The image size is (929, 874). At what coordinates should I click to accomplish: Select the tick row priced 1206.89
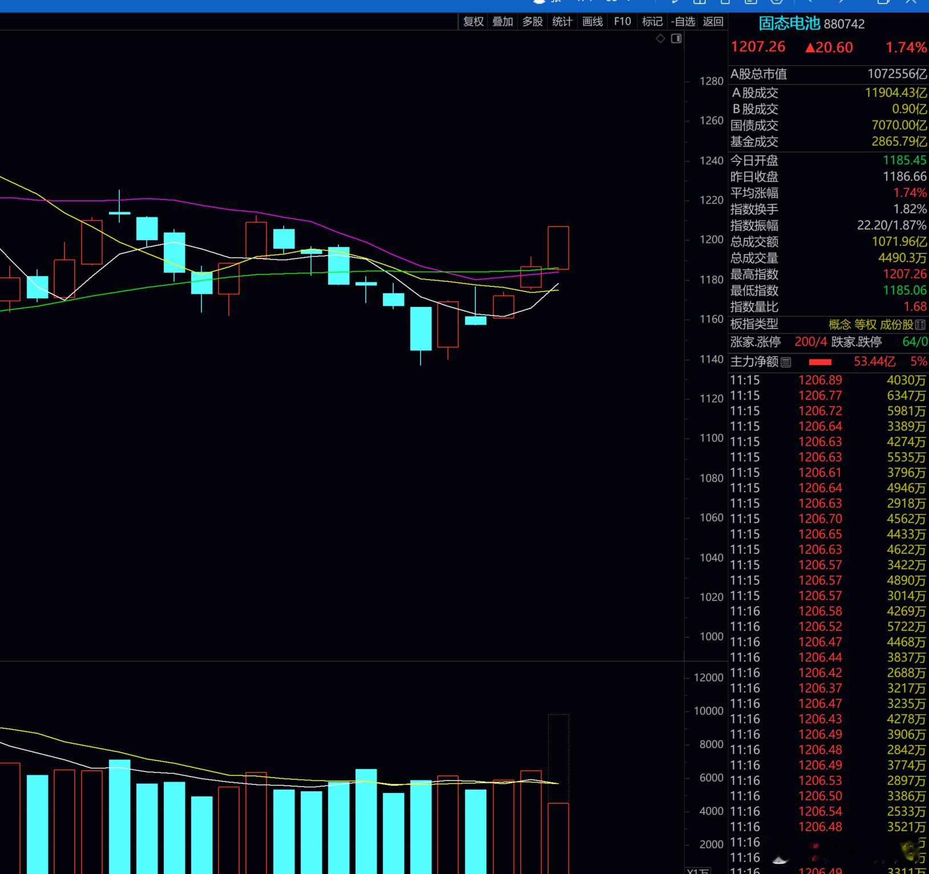pyautogui.click(x=828, y=380)
